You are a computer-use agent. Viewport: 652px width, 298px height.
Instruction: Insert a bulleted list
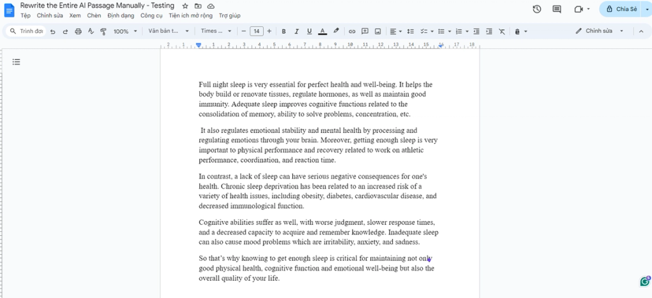pyautogui.click(x=441, y=31)
